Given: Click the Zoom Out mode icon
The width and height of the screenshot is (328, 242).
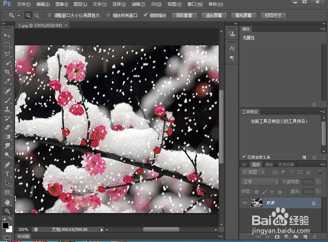Looking at the screenshot, I should click(x=37, y=15).
